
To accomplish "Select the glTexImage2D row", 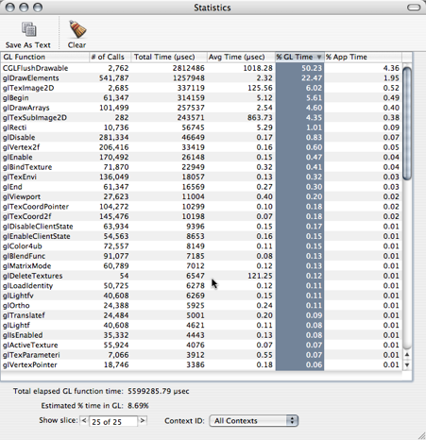I will point(201,88).
